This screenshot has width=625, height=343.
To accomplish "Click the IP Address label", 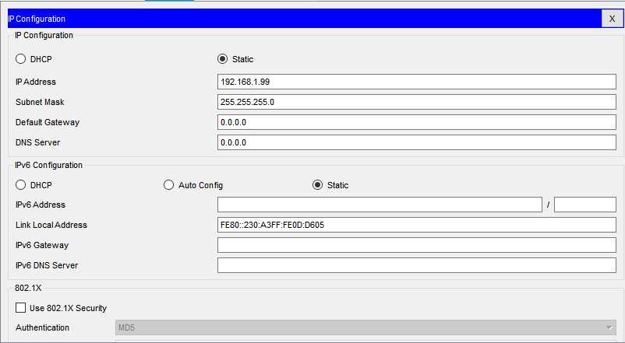I will pos(36,82).
